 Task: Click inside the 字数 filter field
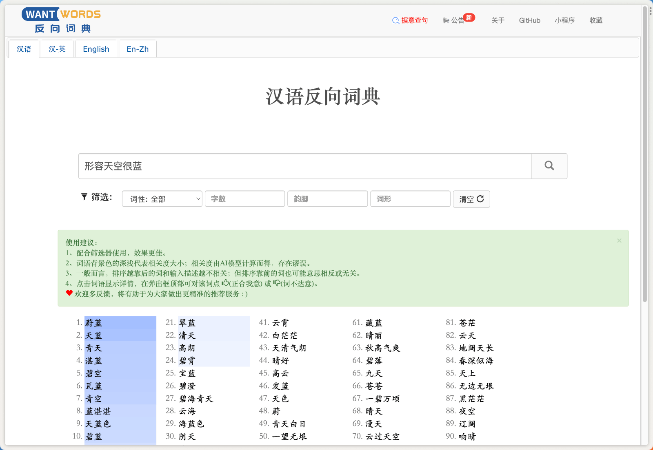click(244, 199)
